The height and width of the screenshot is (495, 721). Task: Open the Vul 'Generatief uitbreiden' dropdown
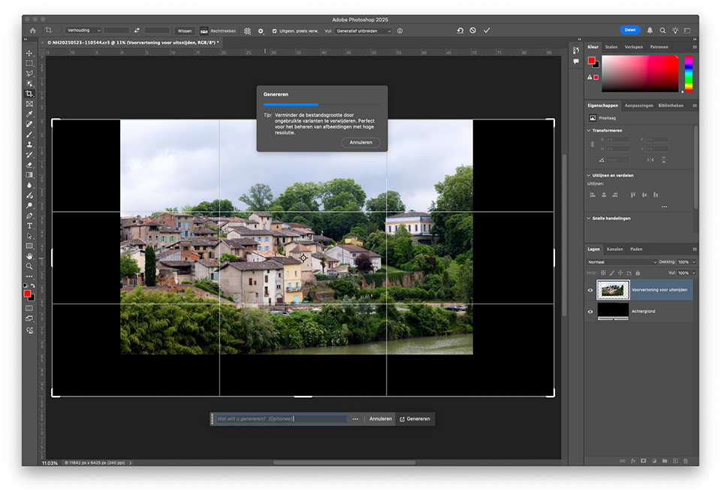coord(364,32)
